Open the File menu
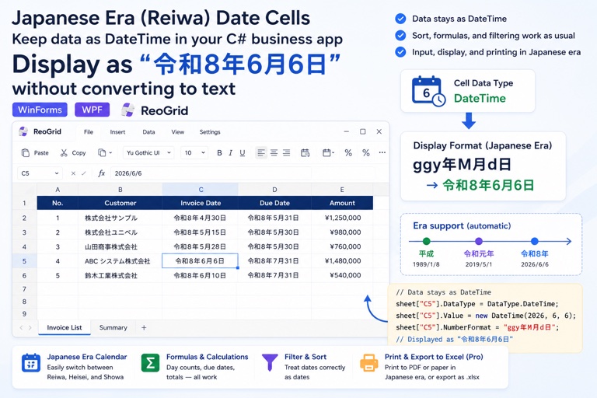This screenshot has height=398, width=597. 89,132
